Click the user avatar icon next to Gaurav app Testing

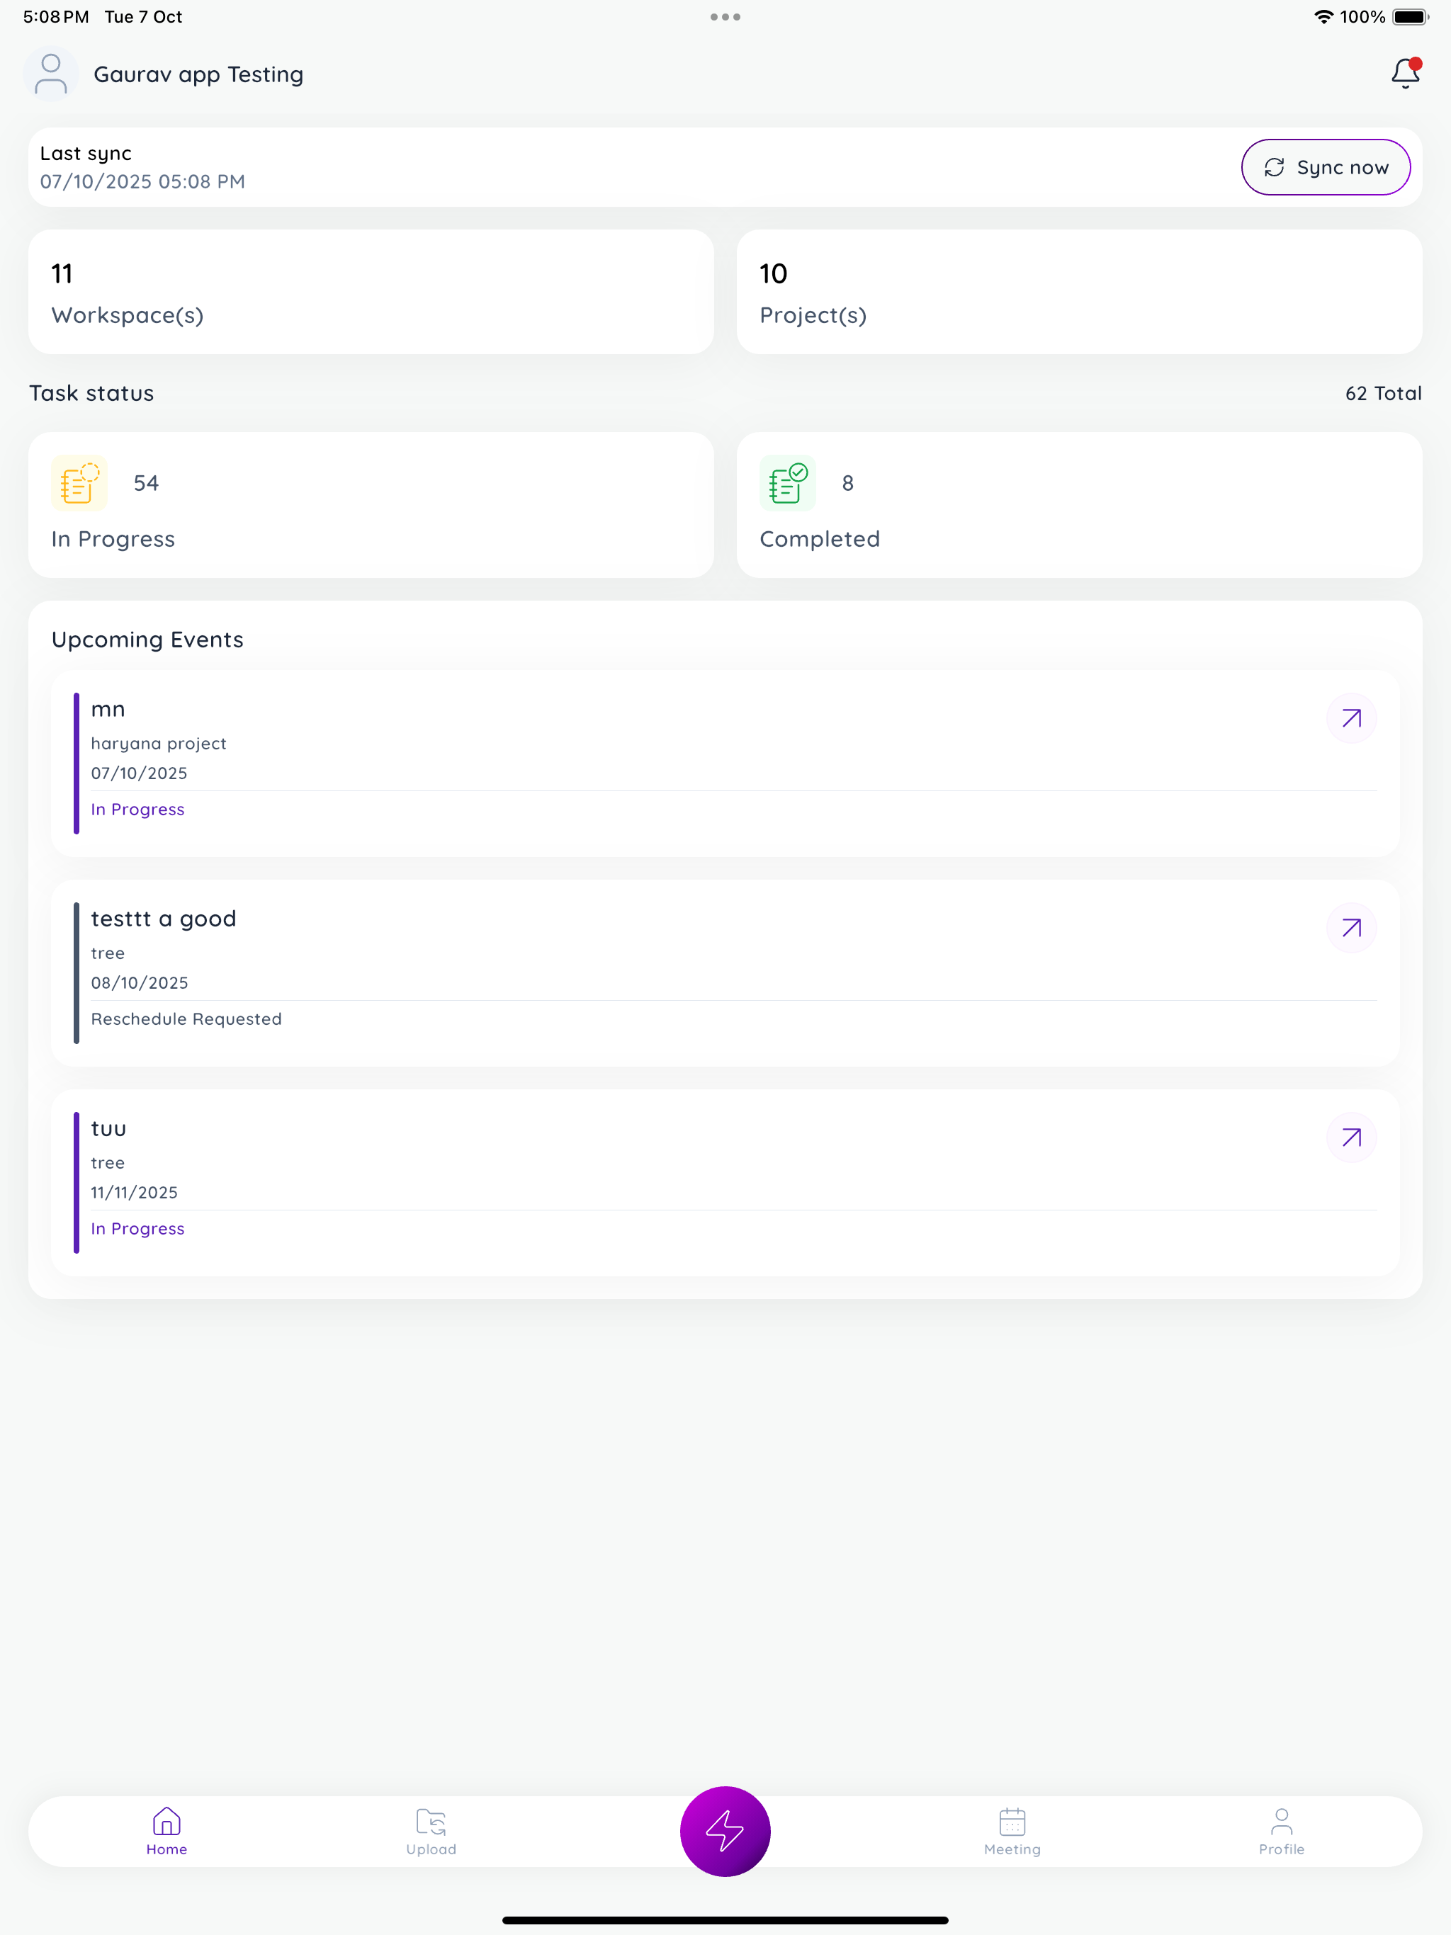click(x=50, y=74)
